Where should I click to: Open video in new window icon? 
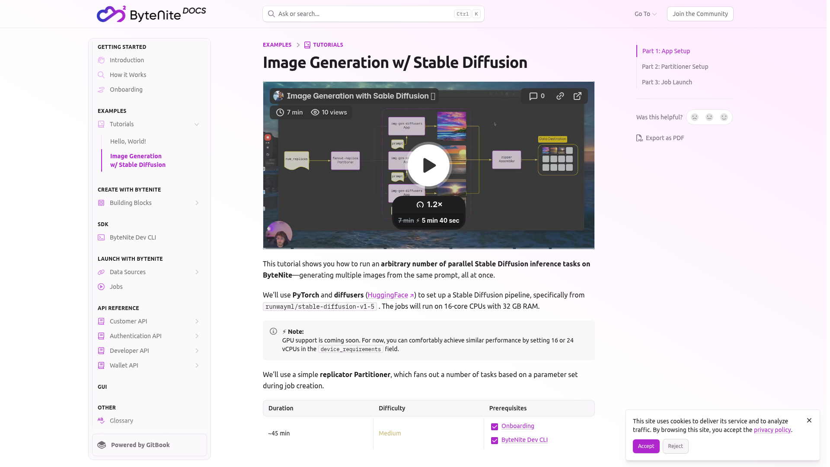pos(578,96)
